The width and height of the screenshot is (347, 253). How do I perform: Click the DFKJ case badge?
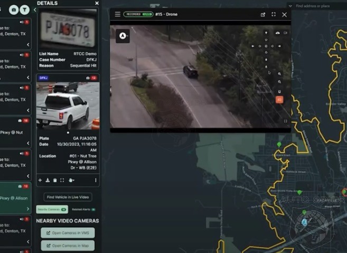coord(44,78)
